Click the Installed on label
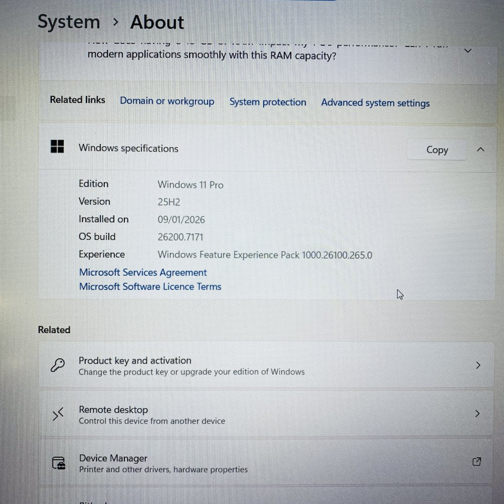The width and height of the screenshot is (504, 504). click(103, 219)
